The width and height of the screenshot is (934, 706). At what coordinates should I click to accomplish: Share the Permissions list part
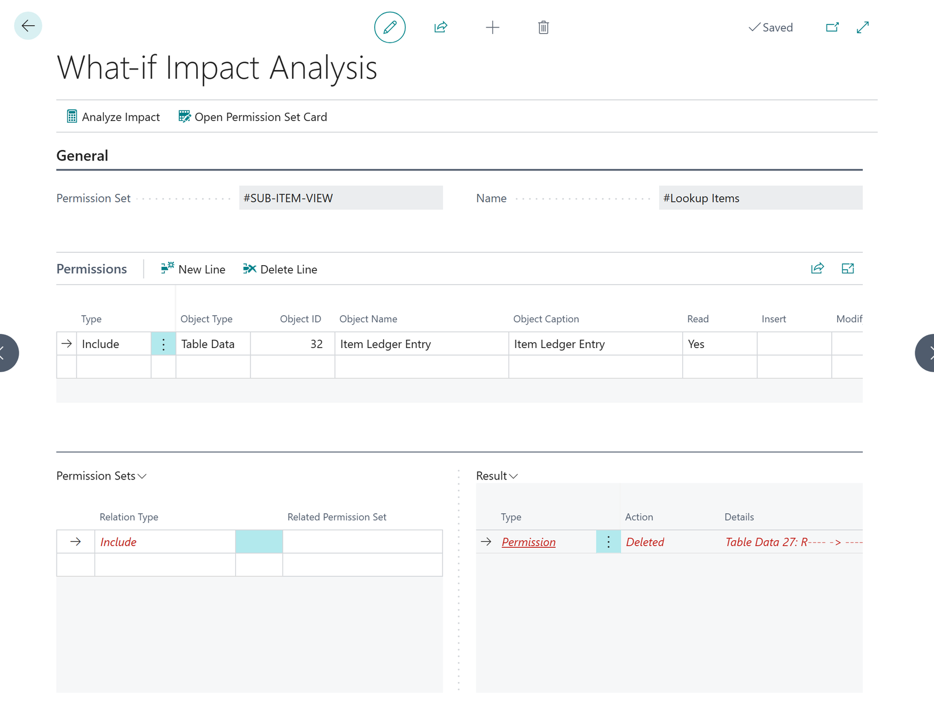click(817, 269)
